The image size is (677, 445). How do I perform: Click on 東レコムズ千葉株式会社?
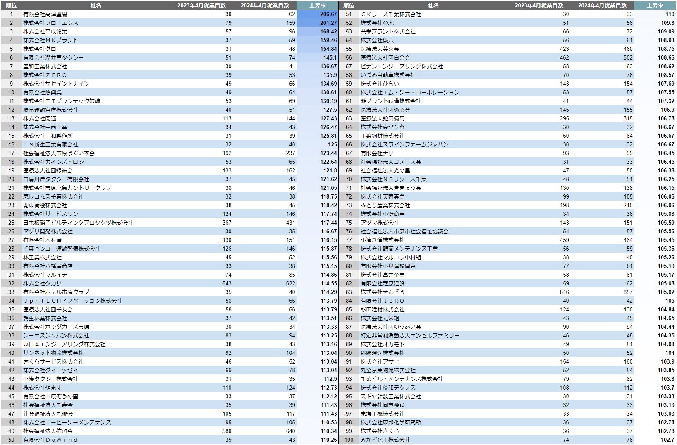[53, 196]
